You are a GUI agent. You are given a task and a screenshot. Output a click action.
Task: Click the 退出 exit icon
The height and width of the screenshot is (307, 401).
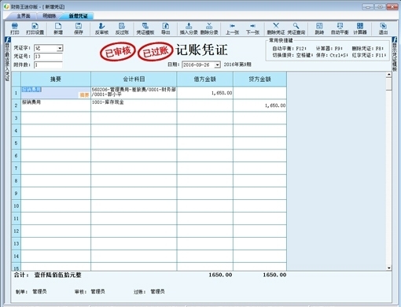[383, 28]
